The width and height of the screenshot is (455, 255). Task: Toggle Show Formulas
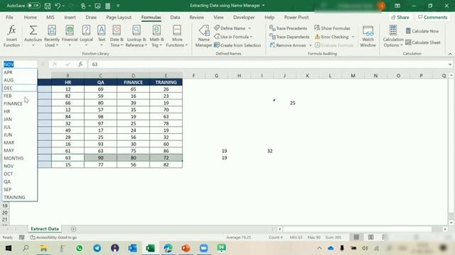(332, 28)
